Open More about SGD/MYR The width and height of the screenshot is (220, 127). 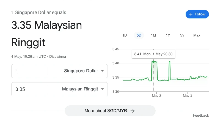[110, 111]
